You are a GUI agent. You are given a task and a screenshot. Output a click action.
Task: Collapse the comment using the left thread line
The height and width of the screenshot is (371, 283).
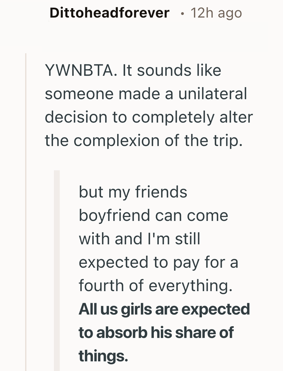(26, 212)
